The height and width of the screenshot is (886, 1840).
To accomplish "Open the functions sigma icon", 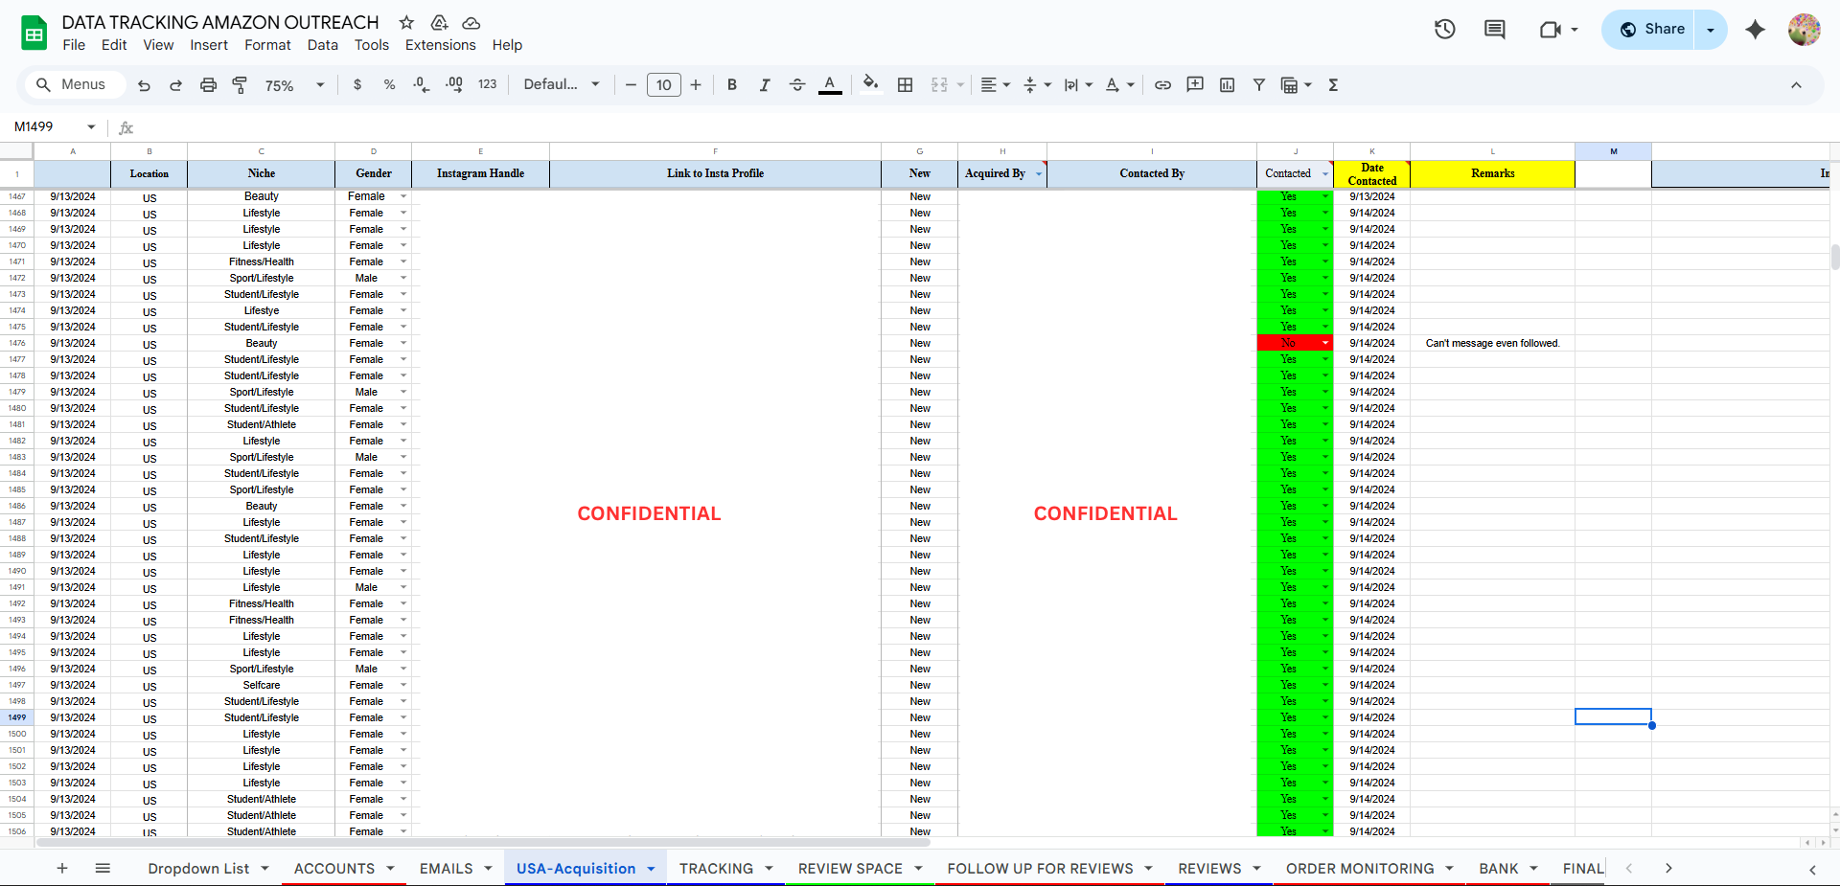I will click(x=1333, y=85).
